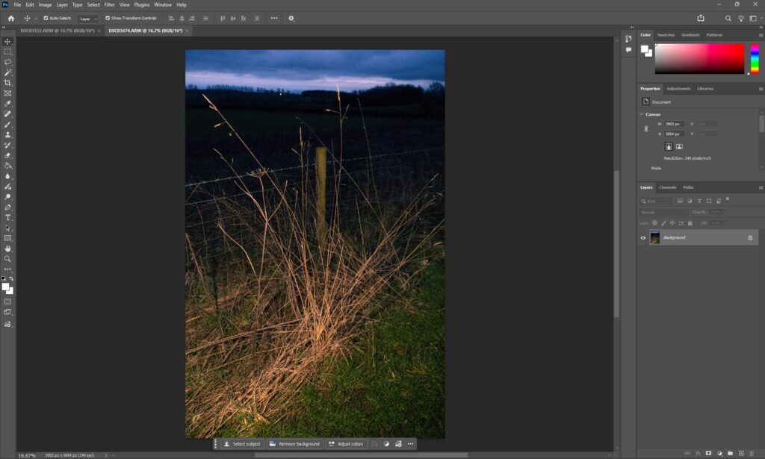Open the Share icon at top right
This screenshot has height=459, width=765.
click(701, 18)
